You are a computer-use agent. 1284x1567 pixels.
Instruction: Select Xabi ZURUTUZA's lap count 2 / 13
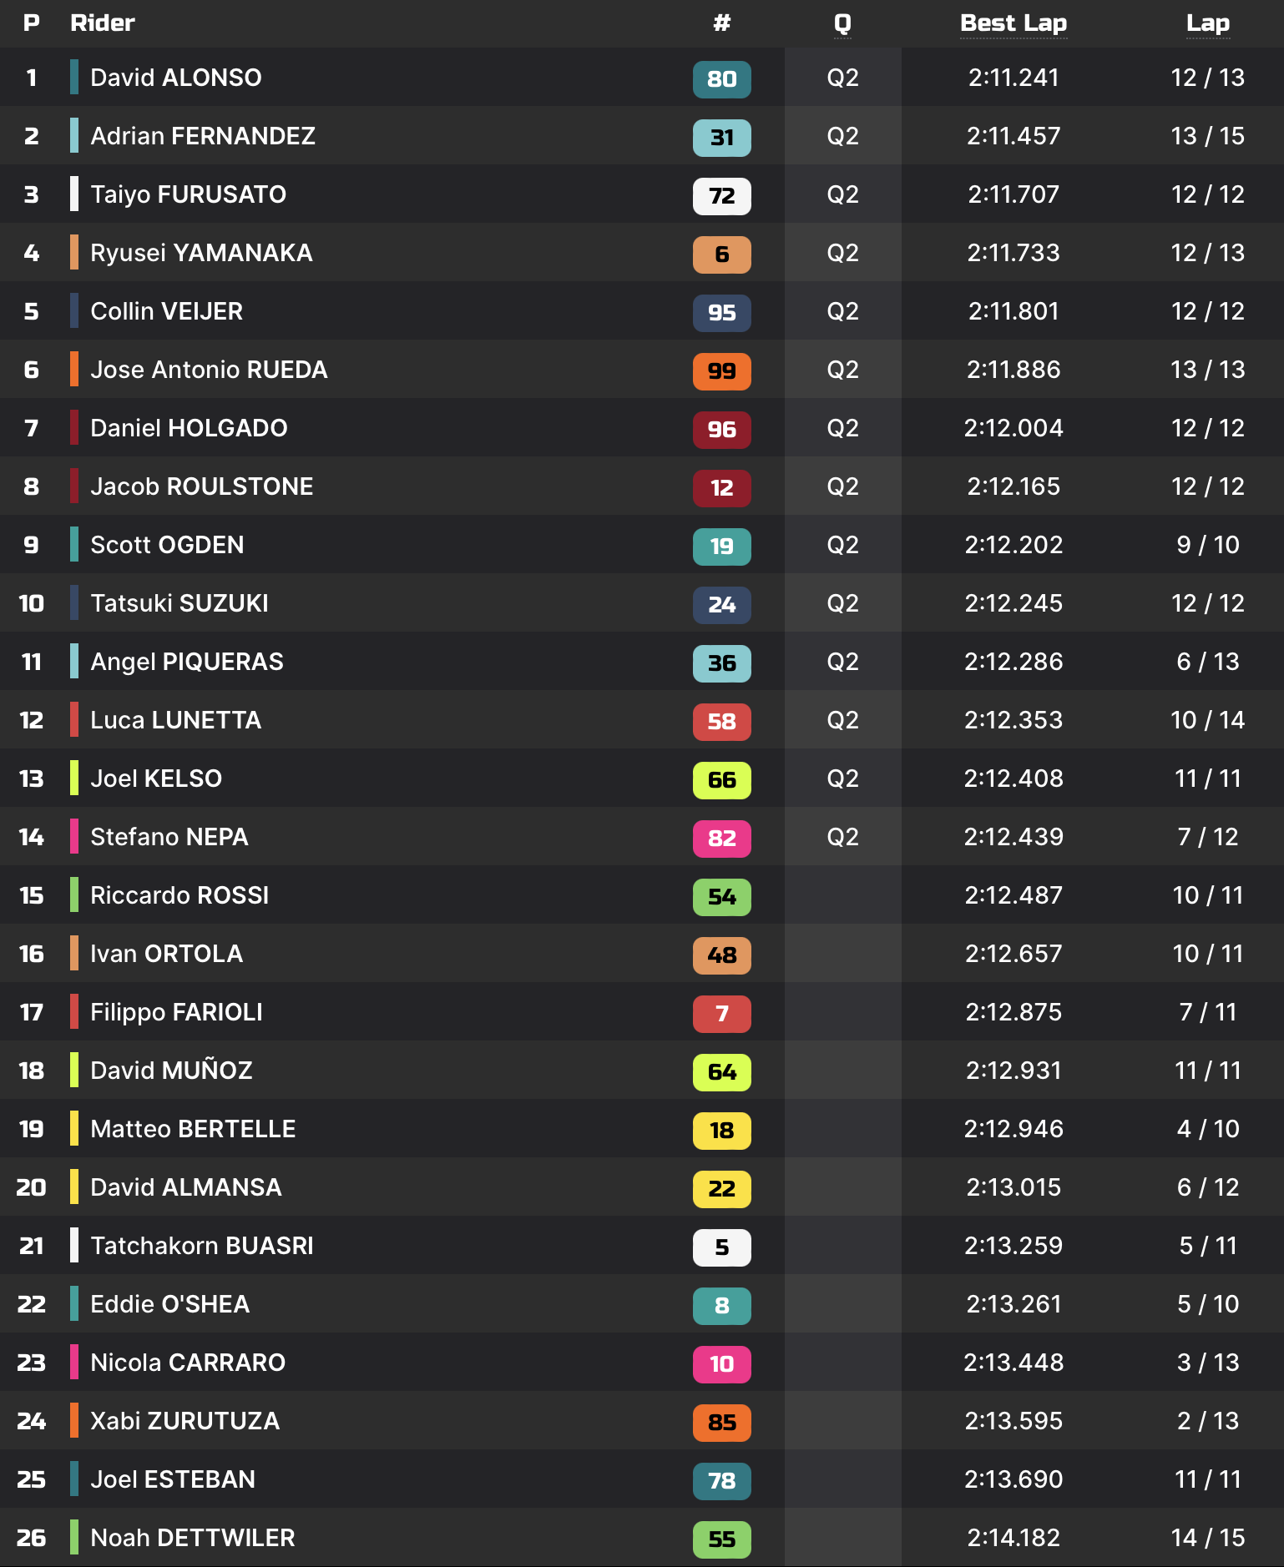(1207, 1421)
